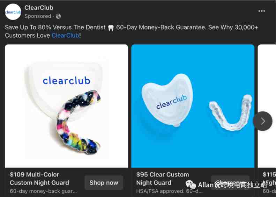The width and height of the screenshot is (276, 197).
Task: Click the partly hidden Shop now button for Clear Guard
Action: pos(230,183)
